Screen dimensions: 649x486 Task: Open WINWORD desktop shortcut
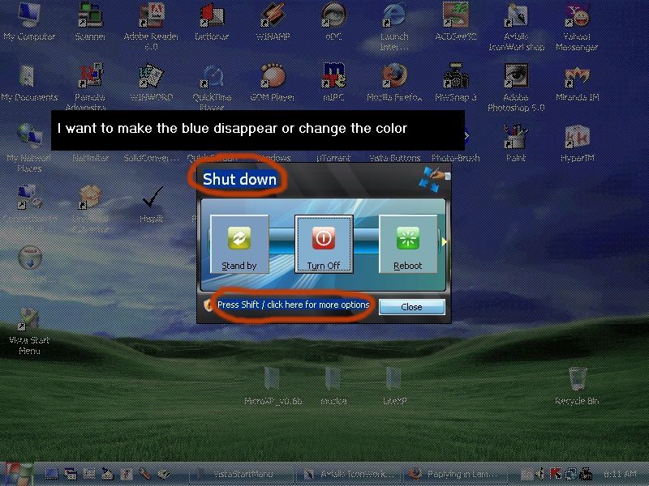[151, 82]
